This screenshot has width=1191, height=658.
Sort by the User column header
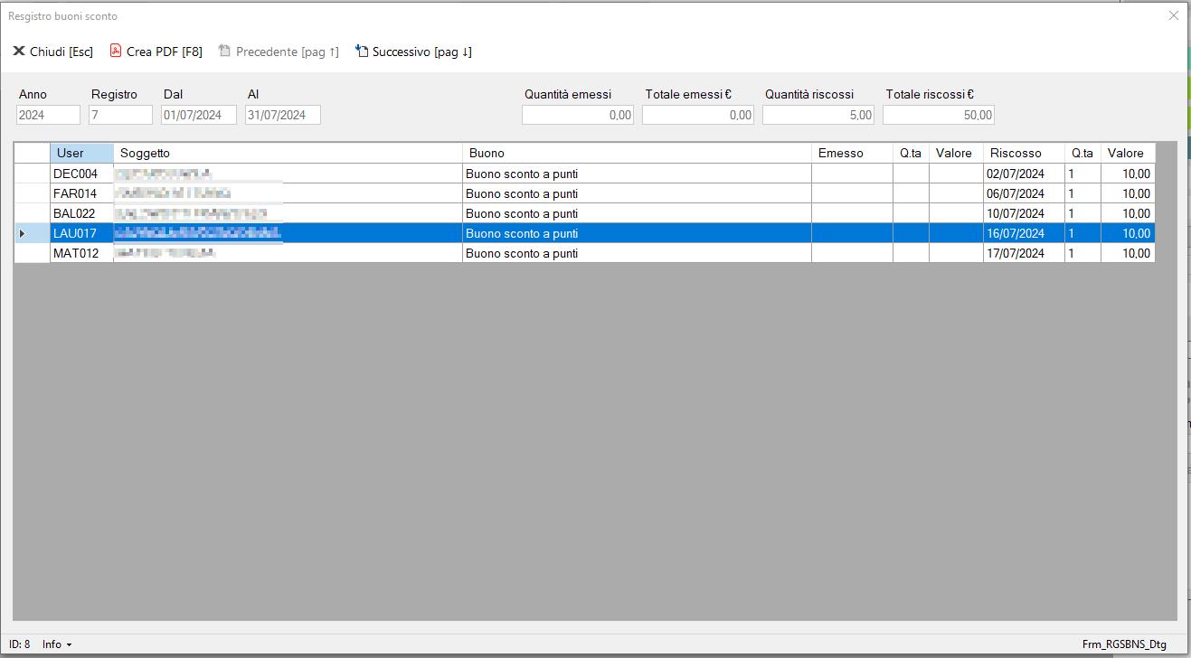[81, 154]
